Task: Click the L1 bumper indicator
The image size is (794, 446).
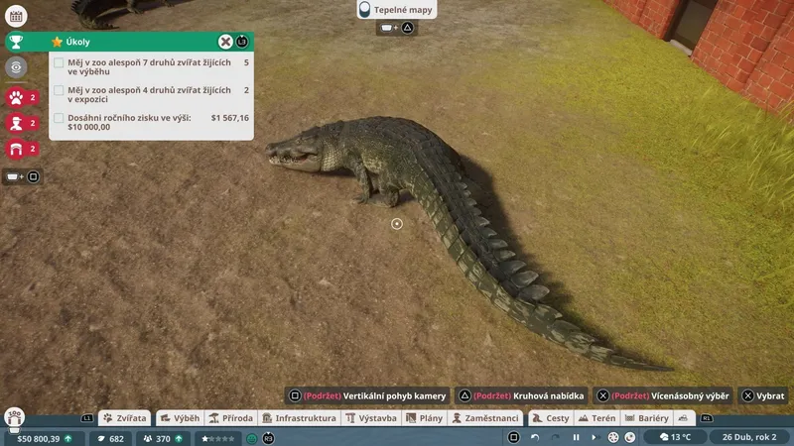Action: coord(87,418)
